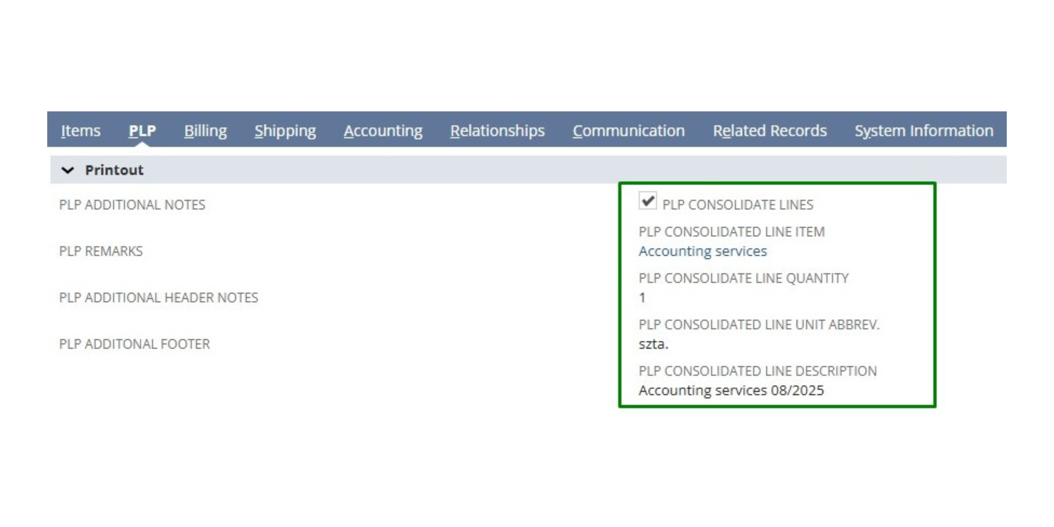Open the Relationships tab
The height and width of the screenshot is (527, 1054).
pos(497,131)
